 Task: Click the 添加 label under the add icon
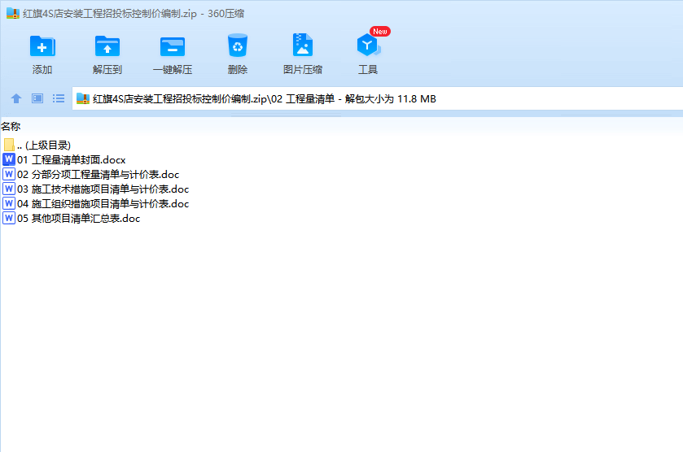[42, 70]
